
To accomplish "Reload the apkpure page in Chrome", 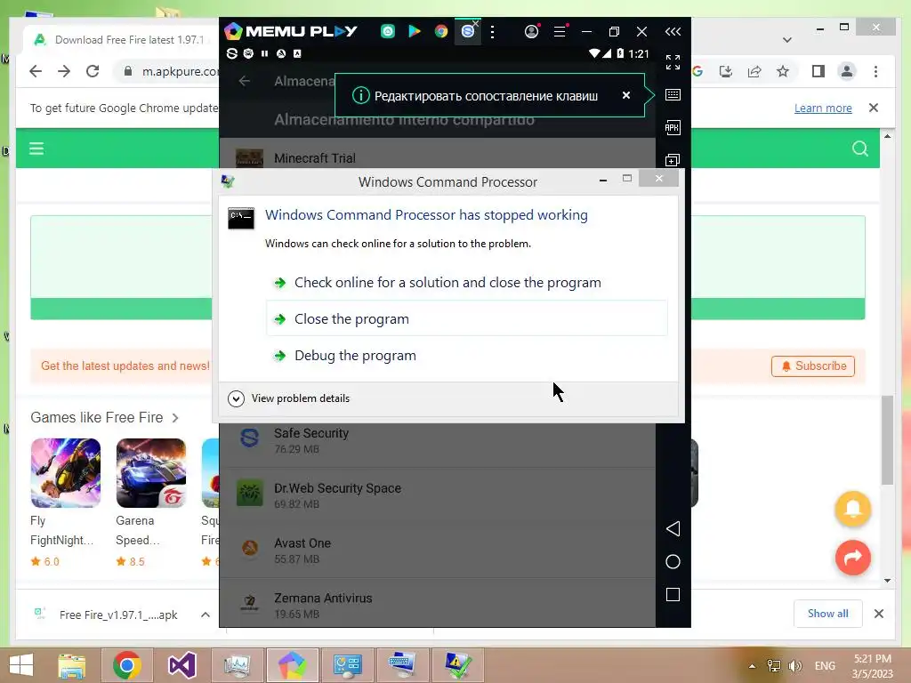I will (x=93, y=71).
